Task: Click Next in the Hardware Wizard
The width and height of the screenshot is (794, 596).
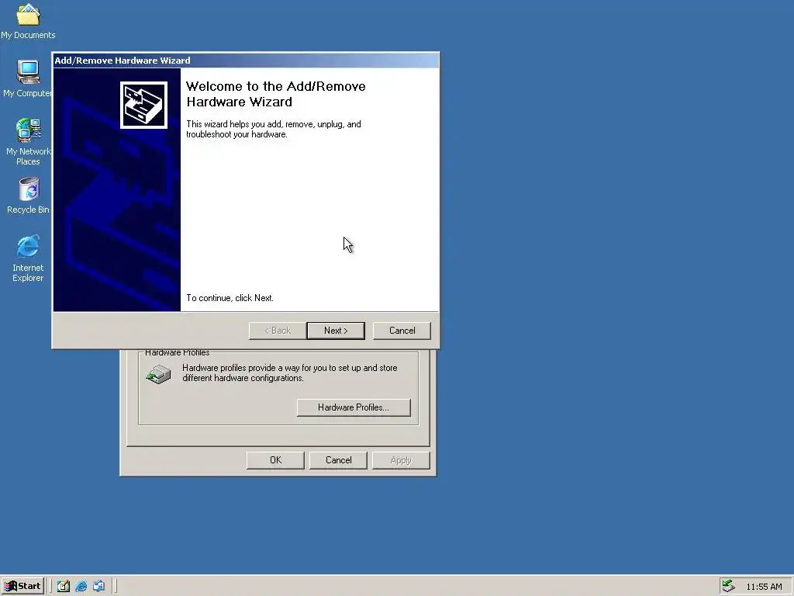Action: 336,331
